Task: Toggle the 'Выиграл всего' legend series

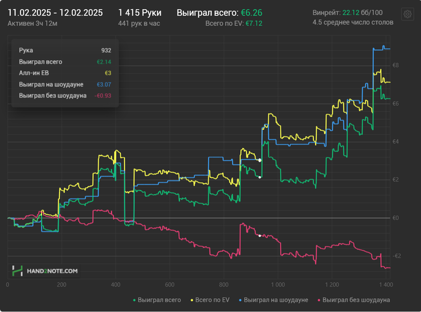Action: pyautogui.click(x=157, y=300)
